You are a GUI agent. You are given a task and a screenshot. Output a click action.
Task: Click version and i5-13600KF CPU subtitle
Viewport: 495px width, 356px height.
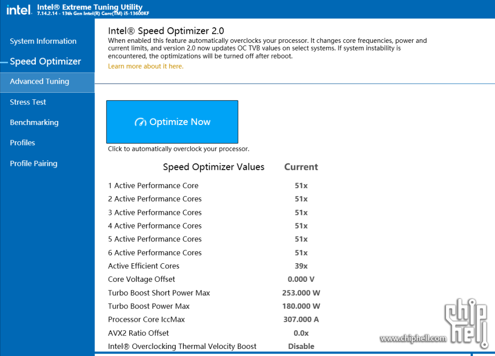point(93,14)
